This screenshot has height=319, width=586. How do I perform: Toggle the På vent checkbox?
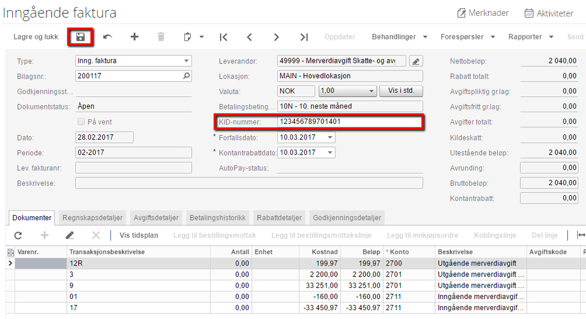[80, 122]
